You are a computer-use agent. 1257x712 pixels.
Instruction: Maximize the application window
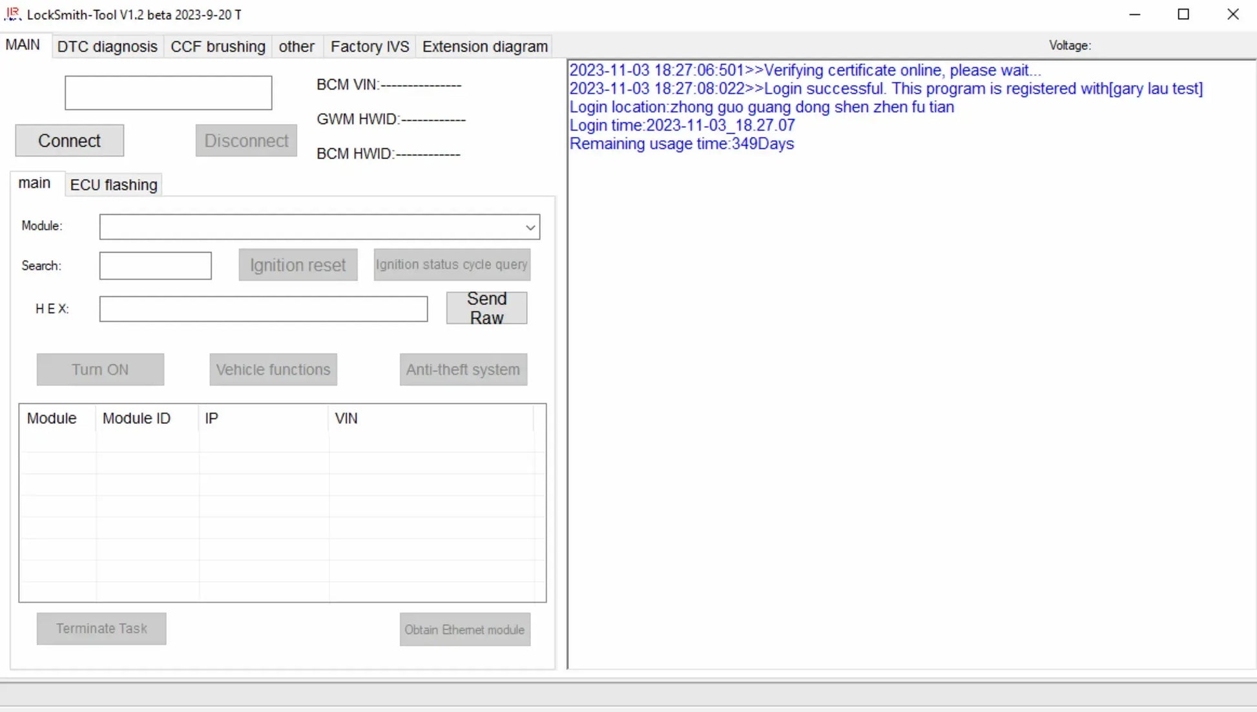click(1183, 14)
